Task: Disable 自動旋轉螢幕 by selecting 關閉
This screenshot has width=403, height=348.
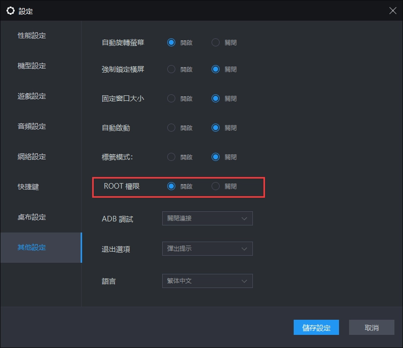Action: [x=216, y=42]
